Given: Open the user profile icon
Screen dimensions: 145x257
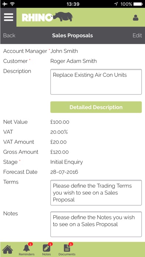Looking at the screenshot, I should click(x=136, y=17).
